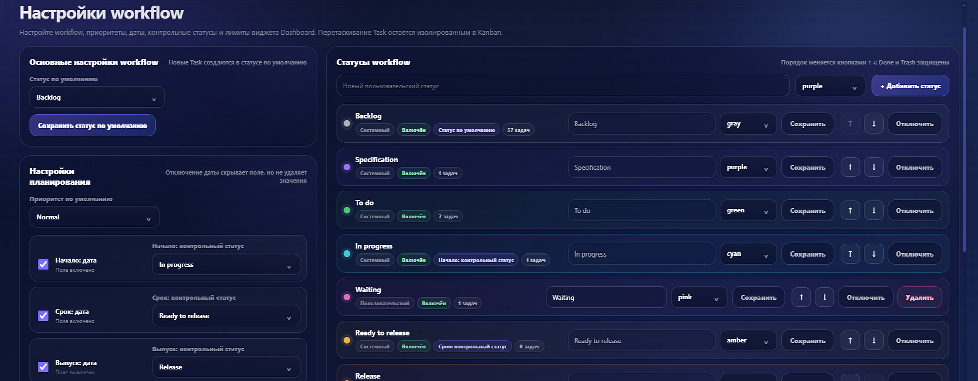Image resolution: width=978 pixels, height=381 pixels.
Task: Click the In progress name input field
Action: (641, 254)
